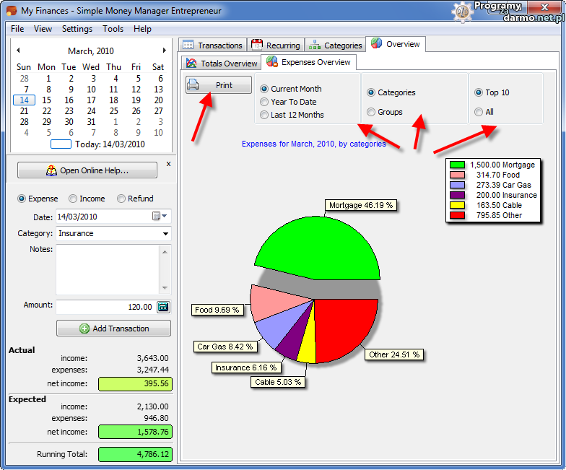Click the calculator icon beside Amount field
This screenshot has height=470, width=566.
pyautogui.click(x=162, y=307)
